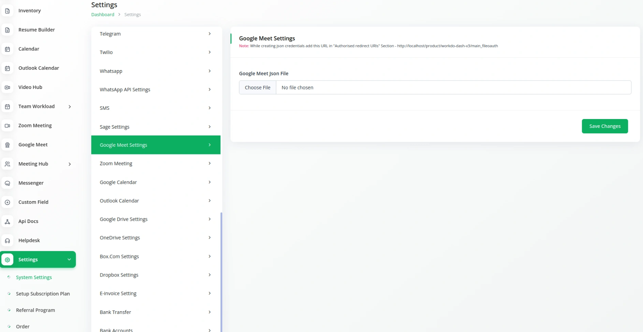The image size is (643, 332).
Task: Save changes to Google Meet settings
Action: 605,126
